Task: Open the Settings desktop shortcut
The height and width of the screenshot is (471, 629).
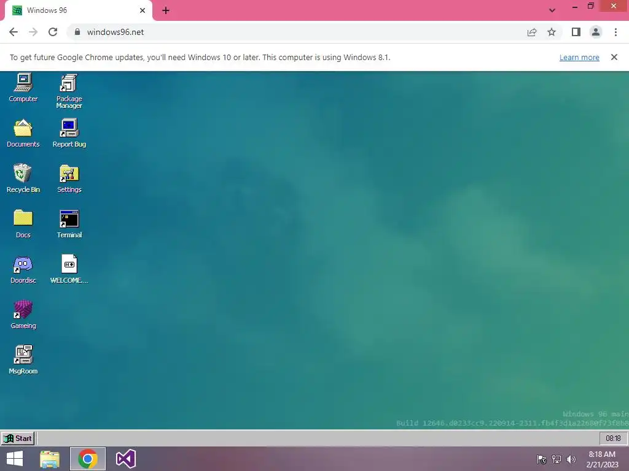Action: tap(69, 178)
